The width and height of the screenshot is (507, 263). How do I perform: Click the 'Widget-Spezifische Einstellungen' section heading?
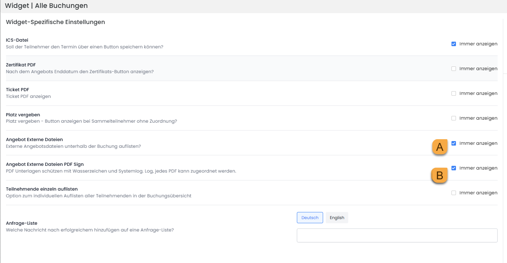point(56,22)
